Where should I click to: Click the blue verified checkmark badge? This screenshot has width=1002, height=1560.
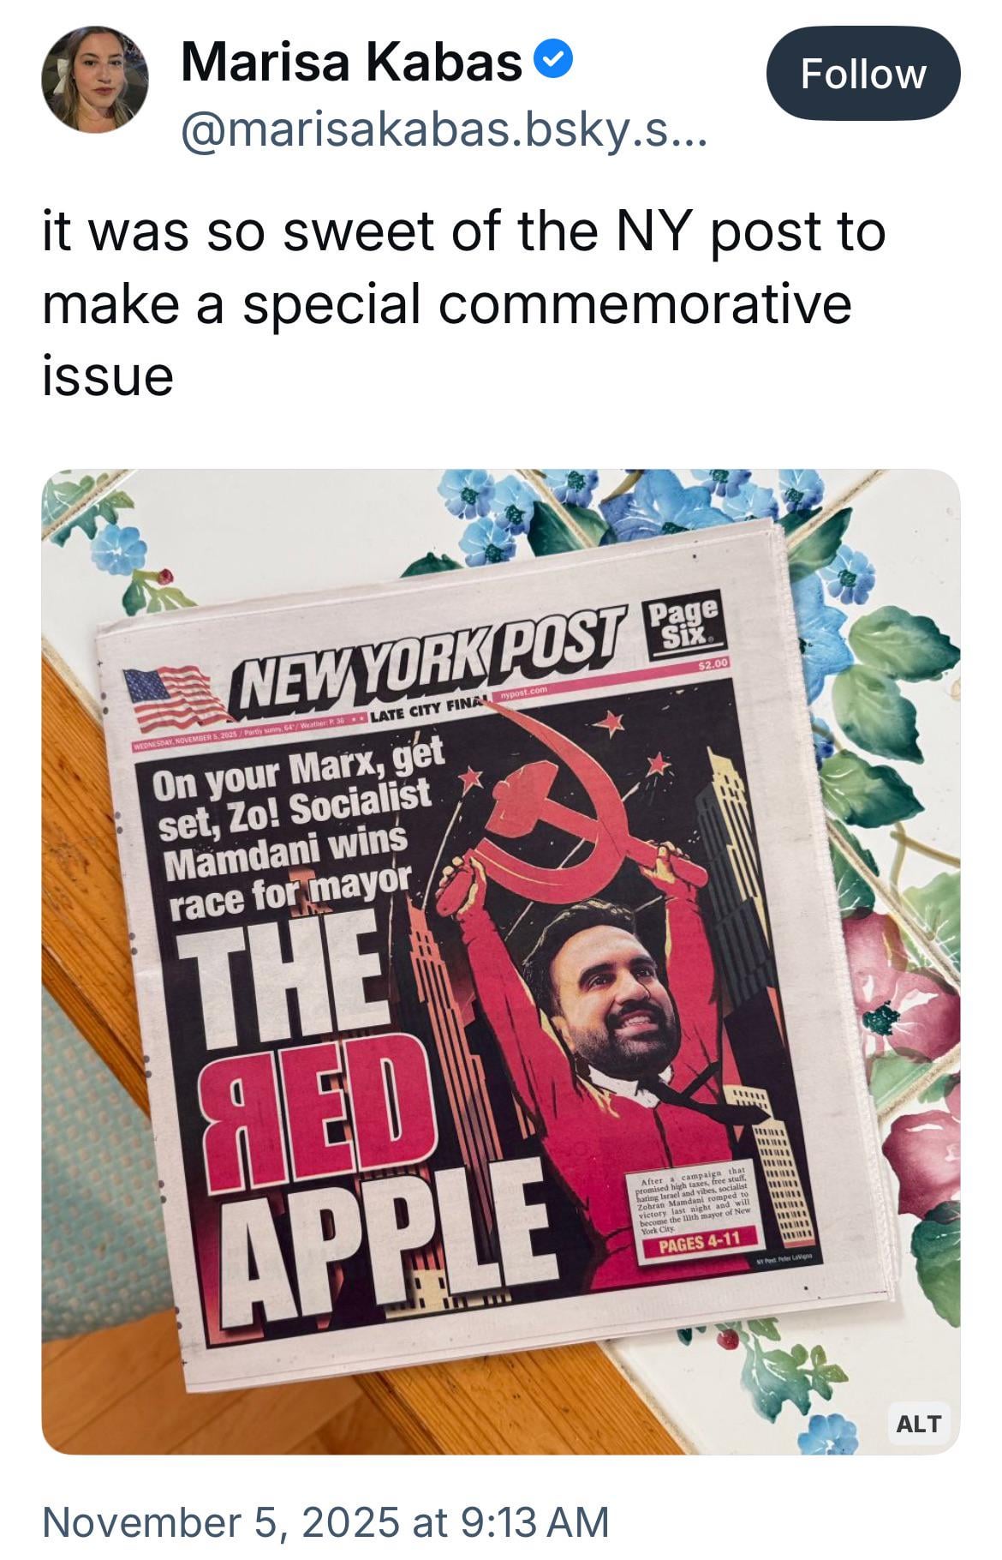click(553, 61)
